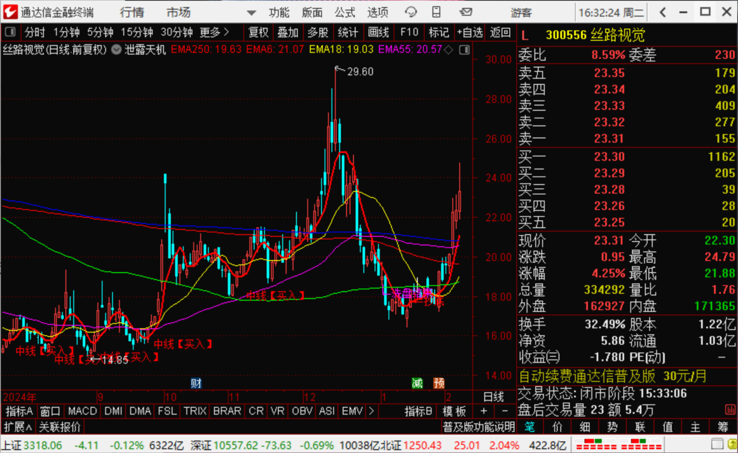The height and width of the screenshot is (453, 738).
Task: Switch to 15分钟 period
Action: [x=137, y=32]
